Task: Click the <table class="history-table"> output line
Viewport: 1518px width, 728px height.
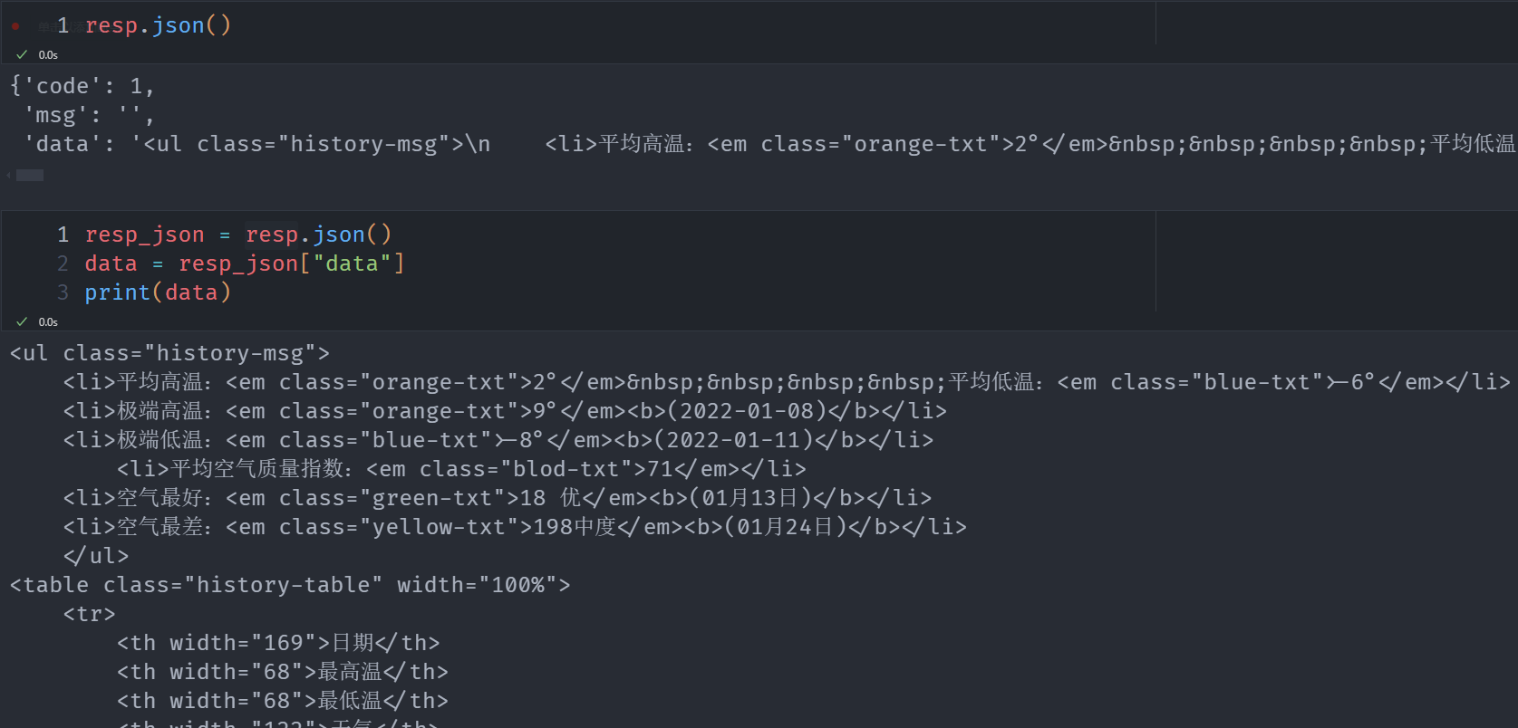Action: pyautogui.click(x=290, y=585)
